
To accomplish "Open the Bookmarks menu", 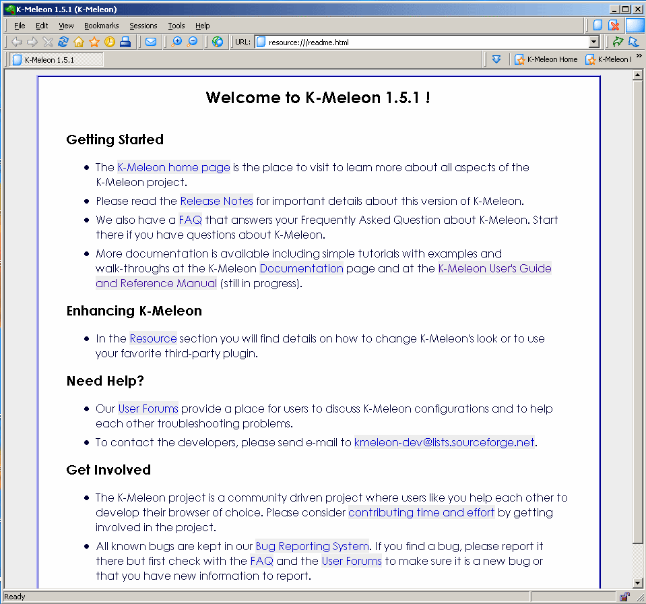I will tap(101, 26).
